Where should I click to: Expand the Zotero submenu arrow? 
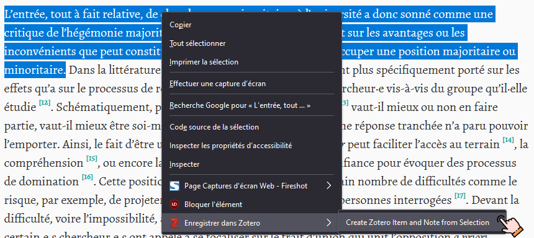coord(328,223)
